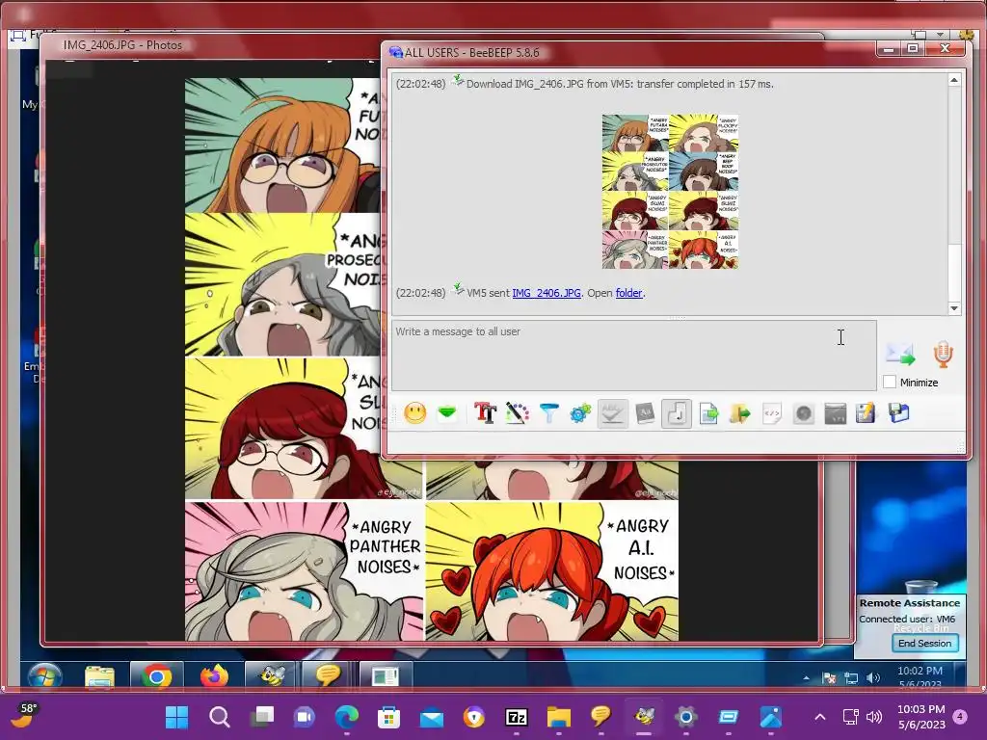Viewport: 987px width, 740px height.
Task: Click End Session in Remote Assistance
Action: (x=924, y=643)
